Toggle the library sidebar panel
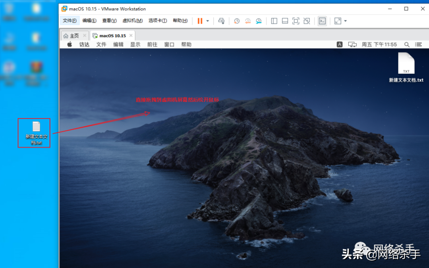 click(x=274, y=21)
